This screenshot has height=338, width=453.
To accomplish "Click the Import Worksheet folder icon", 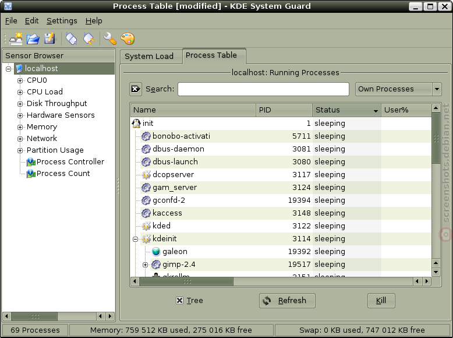I will [33, 38].
